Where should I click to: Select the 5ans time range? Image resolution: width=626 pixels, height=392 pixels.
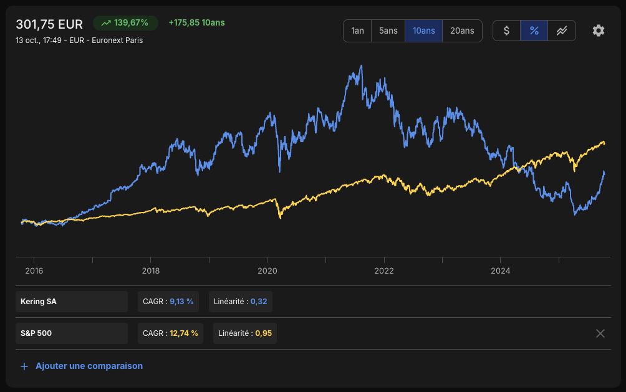pos(388,31)
